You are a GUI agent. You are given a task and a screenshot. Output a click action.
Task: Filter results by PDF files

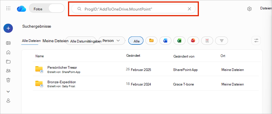coord(207,41)
